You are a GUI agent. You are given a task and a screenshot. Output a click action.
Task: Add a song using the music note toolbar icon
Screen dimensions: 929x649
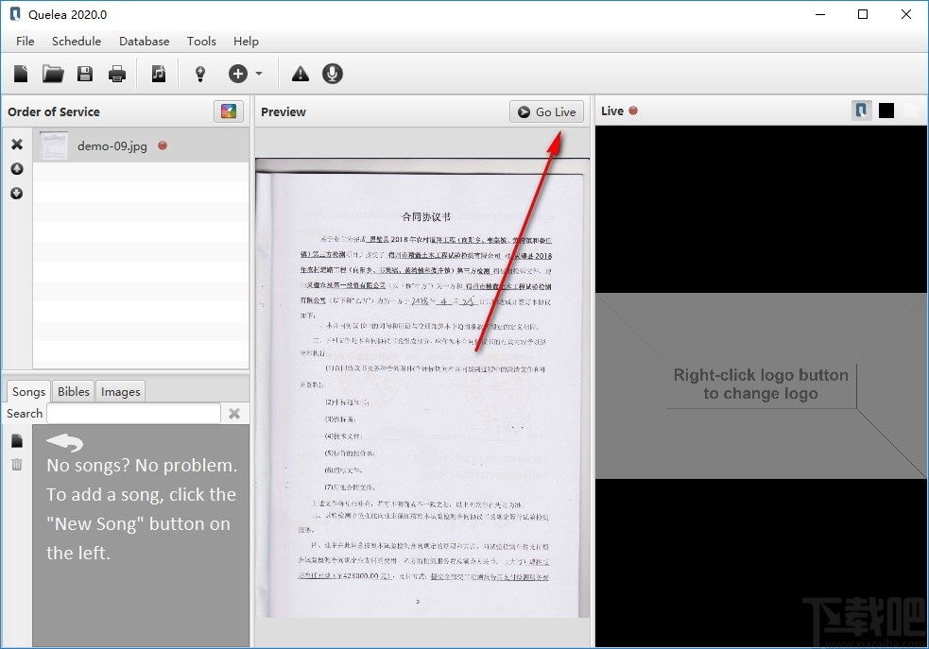[x=159, y=73]
